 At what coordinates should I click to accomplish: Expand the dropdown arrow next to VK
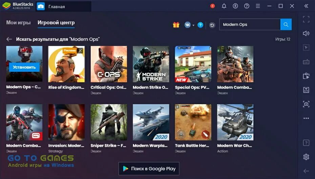pos(193,25)
